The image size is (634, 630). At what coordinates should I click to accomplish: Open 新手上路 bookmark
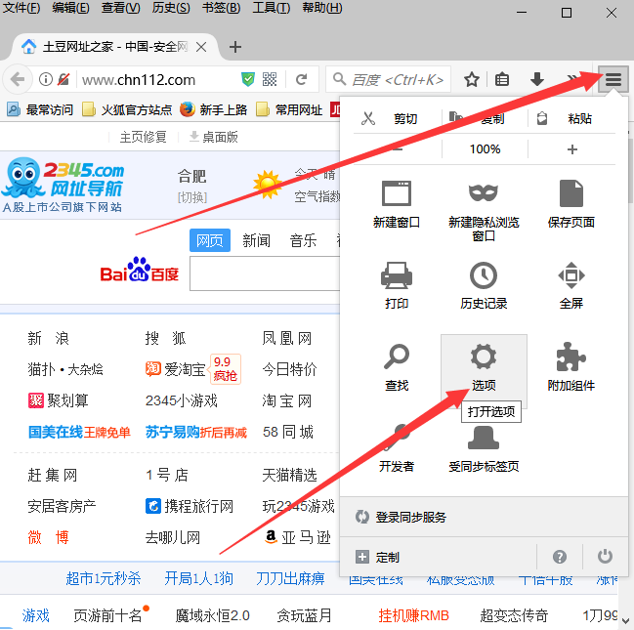213,109
